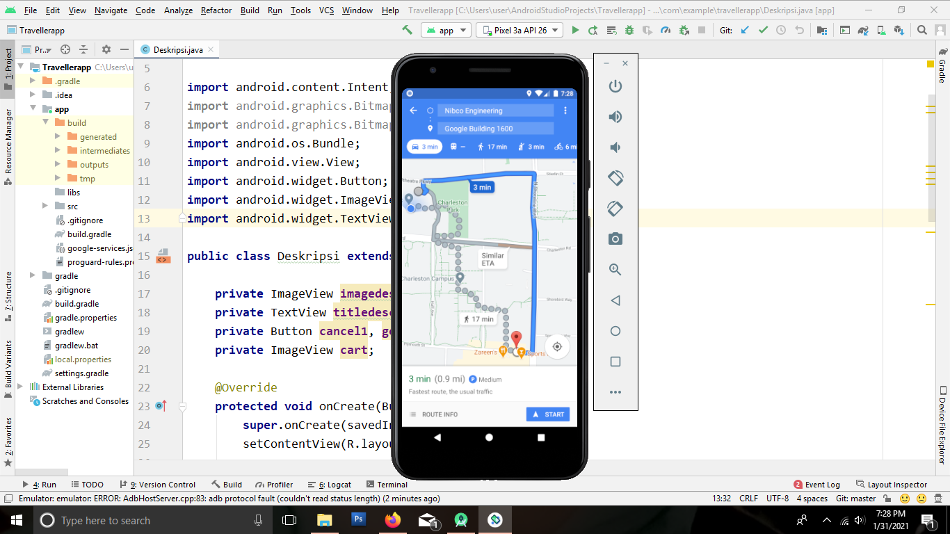This screenshot has height=534, width=950.
Task: Toggle the Structure tool window button
Action: point(8,297)
